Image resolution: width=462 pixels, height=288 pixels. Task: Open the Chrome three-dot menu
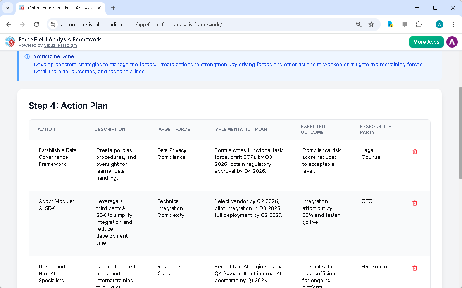(x=453, y=24)
